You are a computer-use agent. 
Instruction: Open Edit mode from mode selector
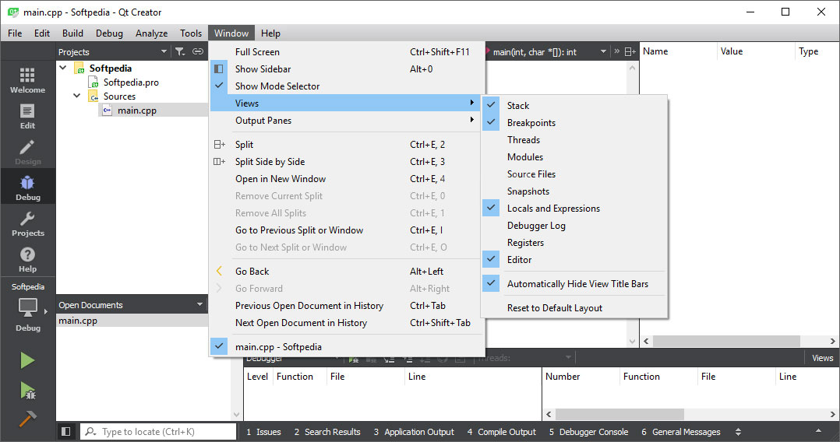pyautogui.click(x=27, y=115)
